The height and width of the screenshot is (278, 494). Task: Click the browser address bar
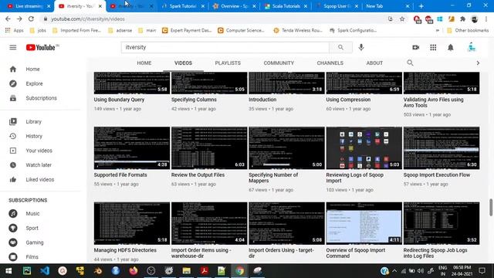pos(215,19)
